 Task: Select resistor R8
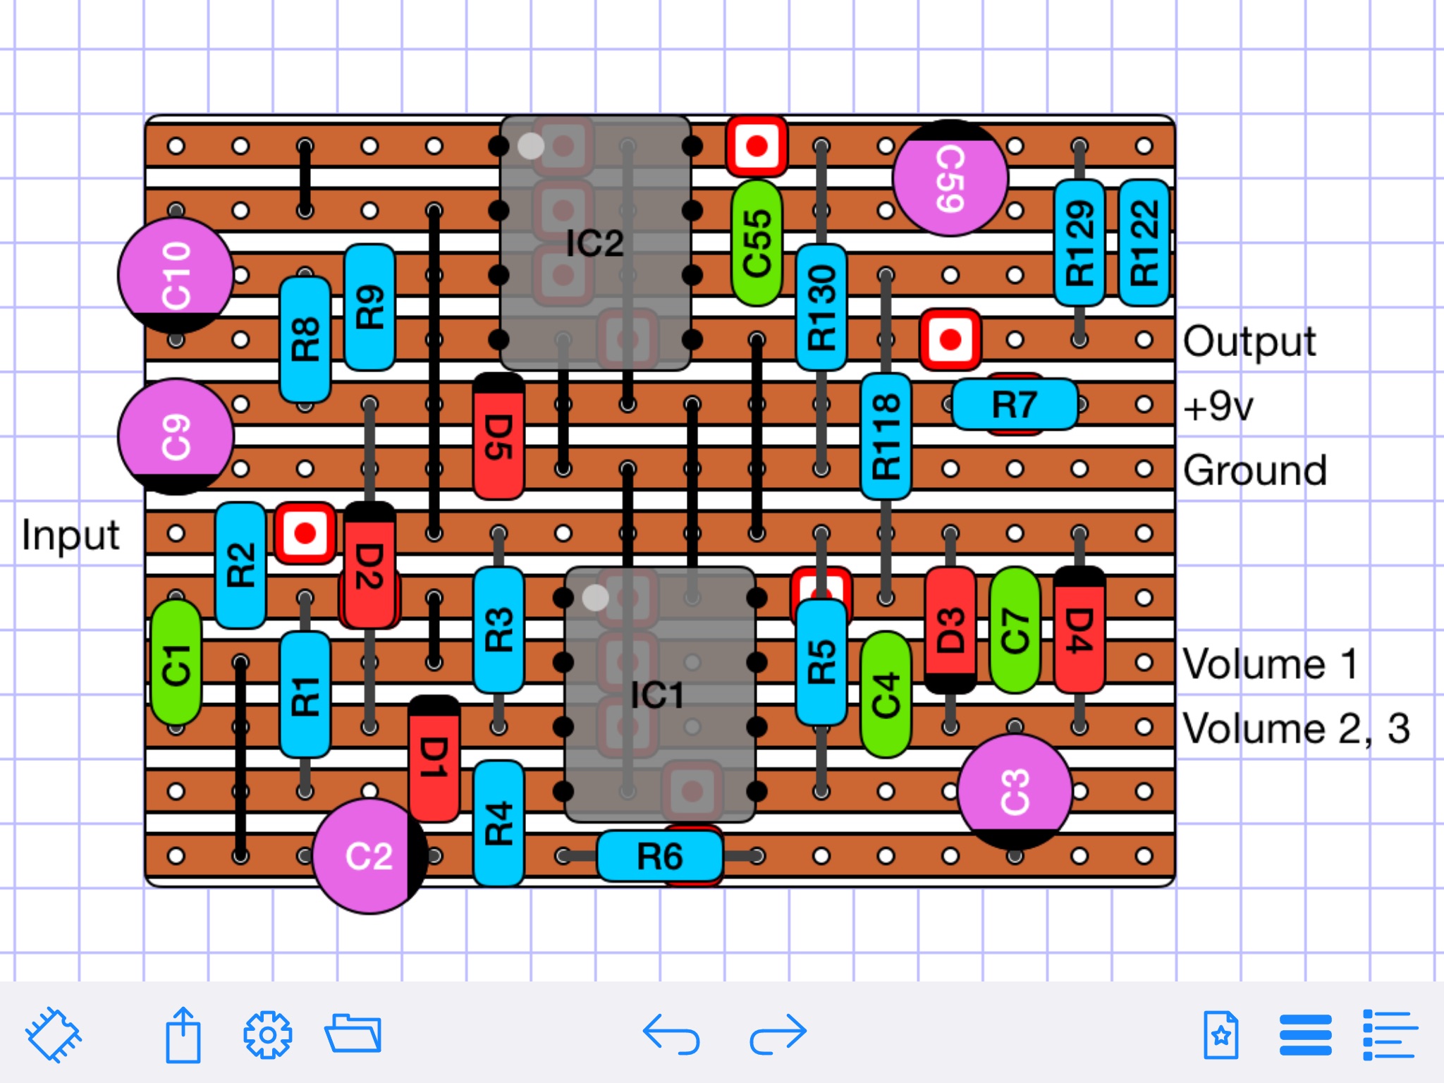(305, 340)
